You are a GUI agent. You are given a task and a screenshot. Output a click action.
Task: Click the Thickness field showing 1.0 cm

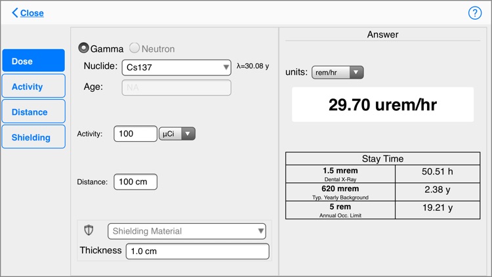click(x=197, y=251)
